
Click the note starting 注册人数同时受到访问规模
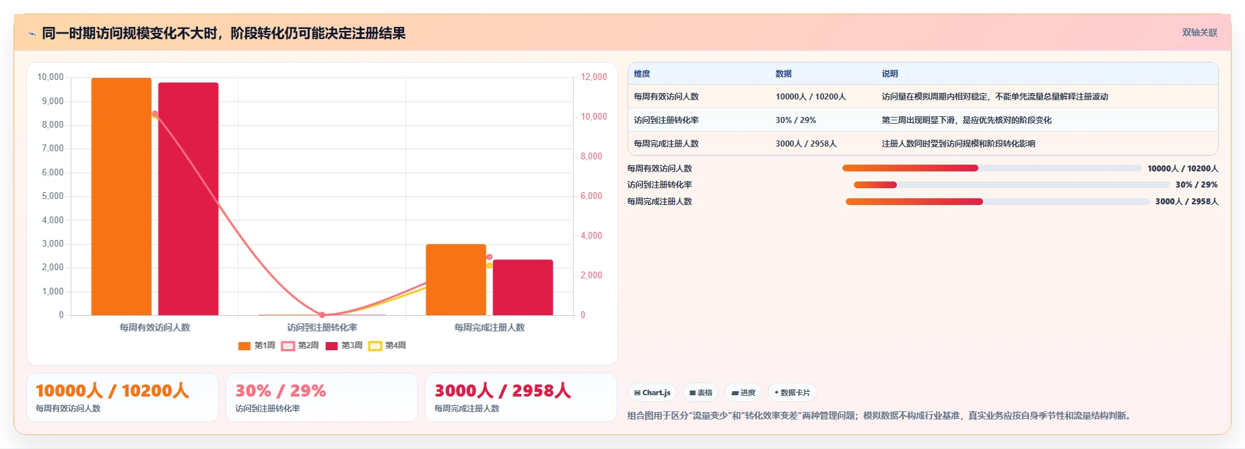(x=958, y=144)
